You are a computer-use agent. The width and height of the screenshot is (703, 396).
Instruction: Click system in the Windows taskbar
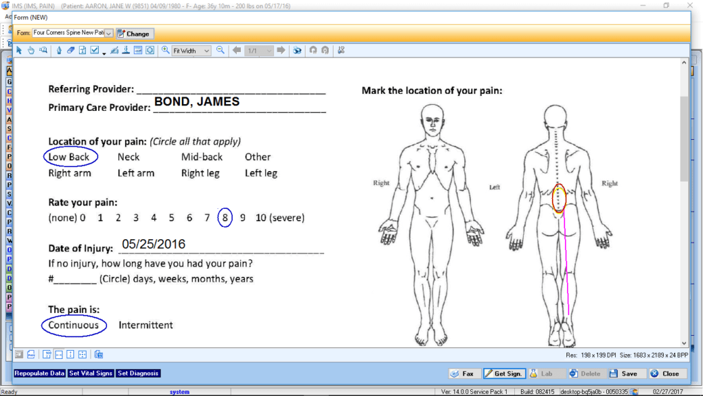click(x=178, y=391)
